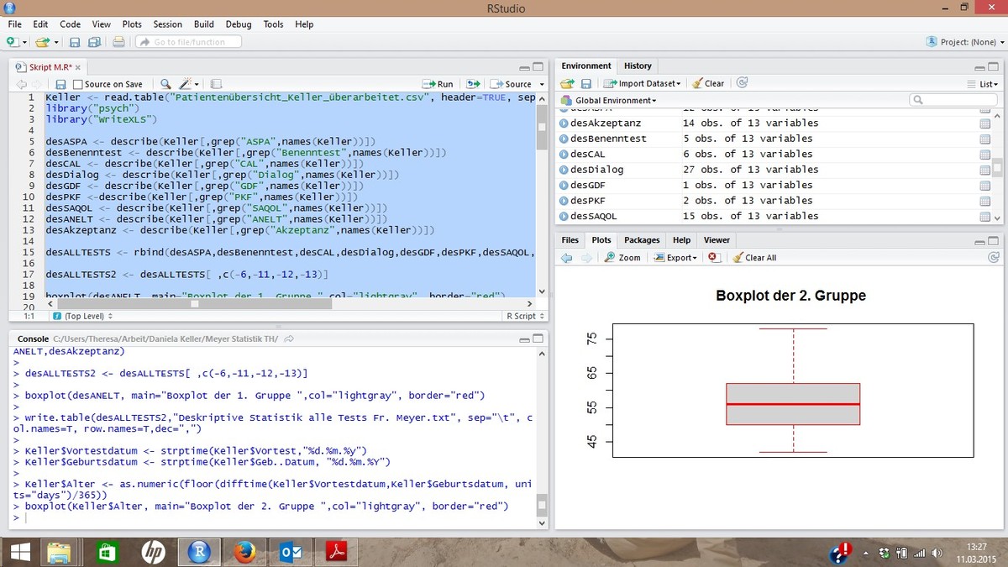1008x567 pixels.
Task: Click the open file folder icon in main toolbar
Action: [41, 42]
